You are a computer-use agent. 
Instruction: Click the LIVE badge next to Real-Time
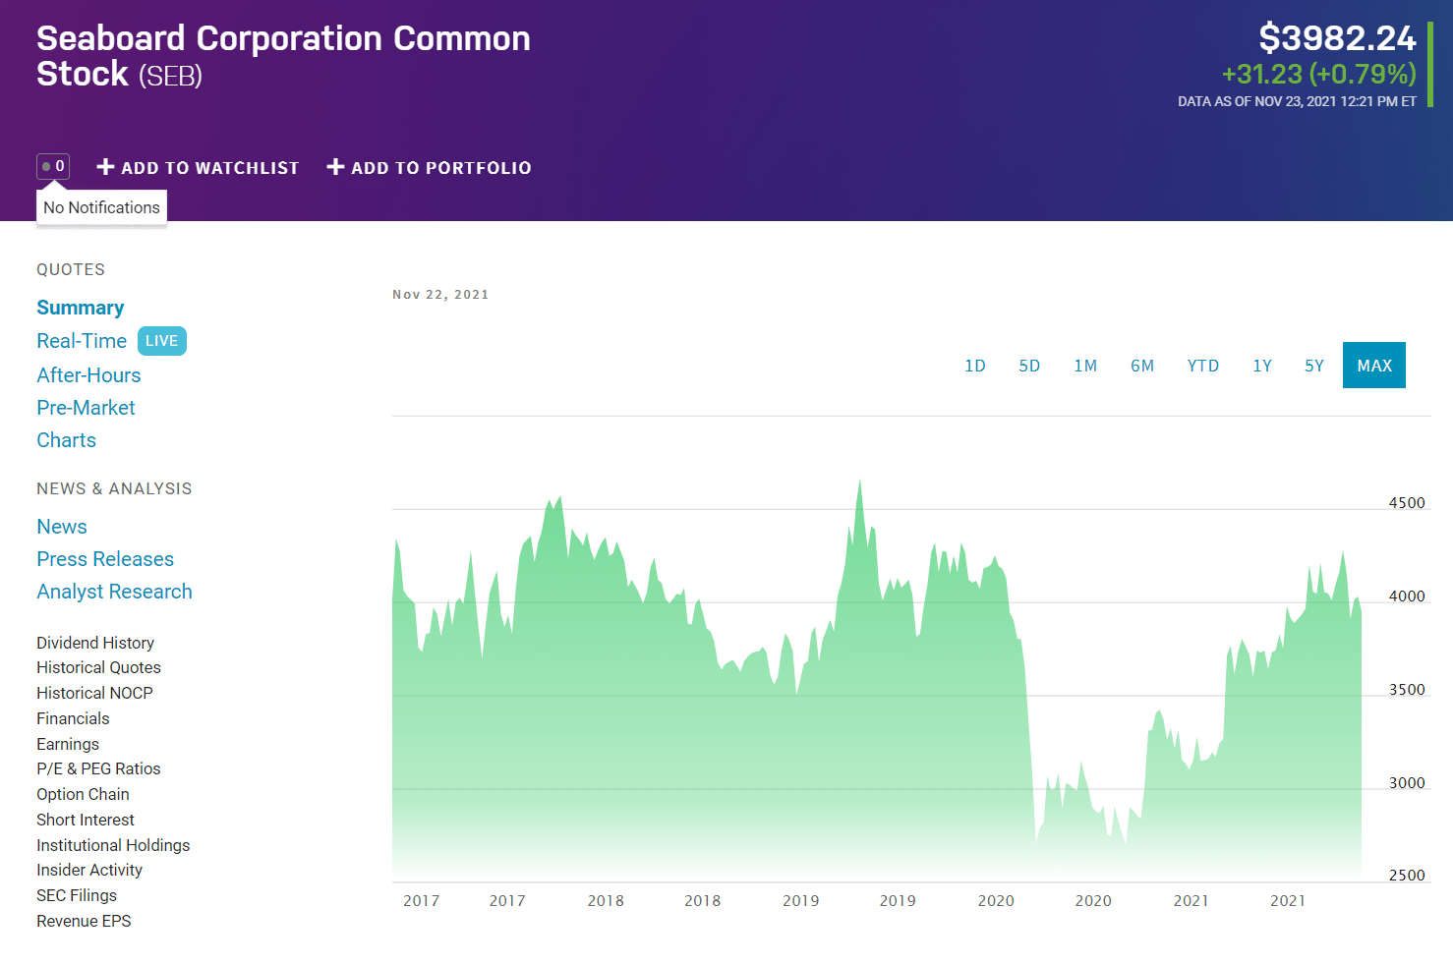162,341
